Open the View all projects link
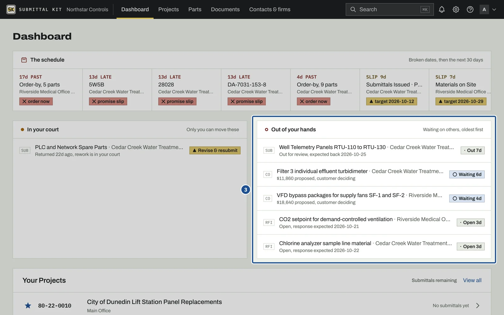 click(472, 280)
